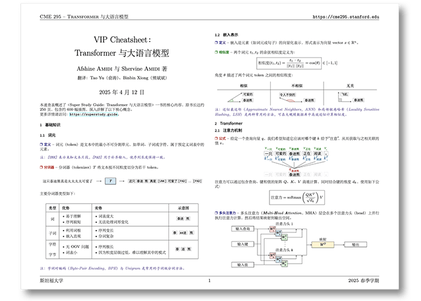Image resolution: width=421 pixels, height=301 pixels.
Task: Click the "输入键" box in MHA diagram
Action: point(243,244)
